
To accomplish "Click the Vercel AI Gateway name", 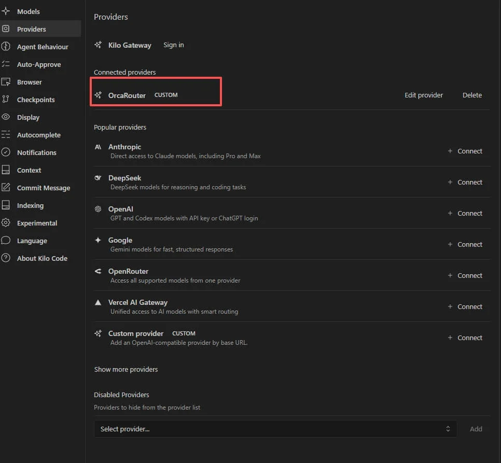I will pos(138,302).
